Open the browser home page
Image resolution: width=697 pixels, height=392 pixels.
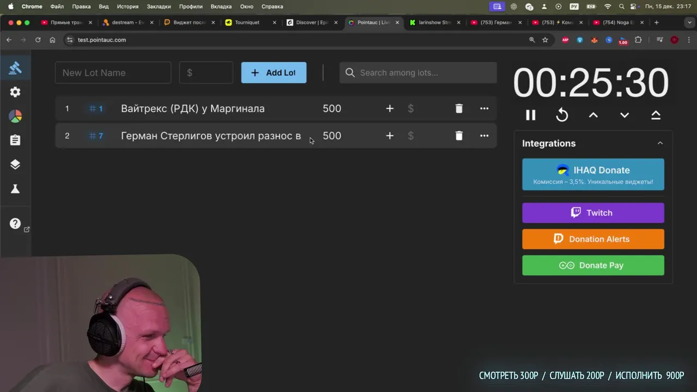[52, 40]
